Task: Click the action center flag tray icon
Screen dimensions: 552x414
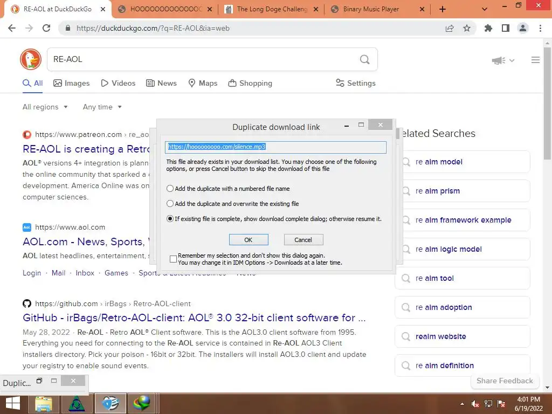Action: (501, 404)
